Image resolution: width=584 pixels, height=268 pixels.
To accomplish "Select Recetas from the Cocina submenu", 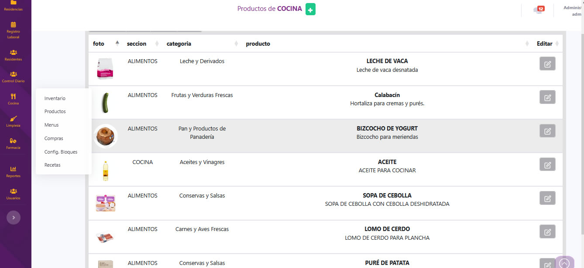I will point(52,165).
